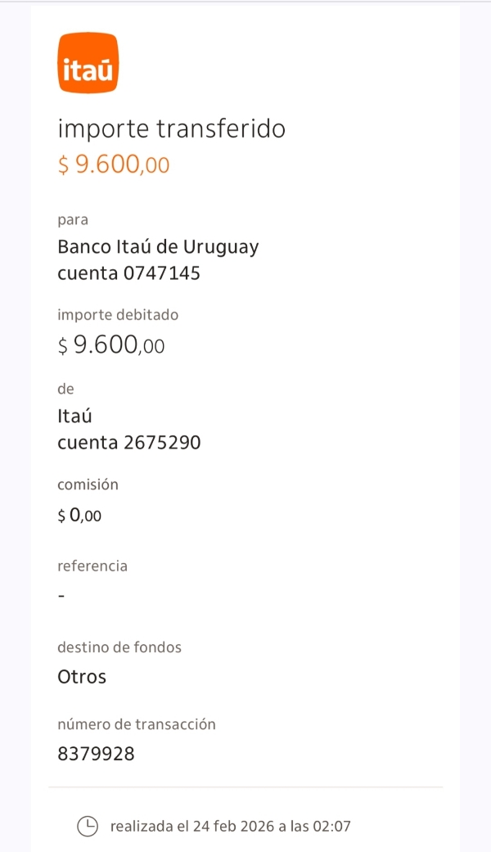Click the $ 0,00 commission value
Screen dimensions: 491x852
79,516
